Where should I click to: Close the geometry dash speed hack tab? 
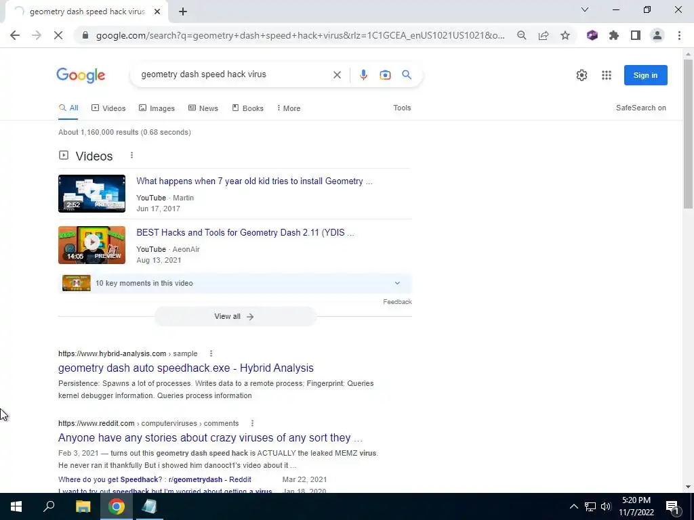157,12
